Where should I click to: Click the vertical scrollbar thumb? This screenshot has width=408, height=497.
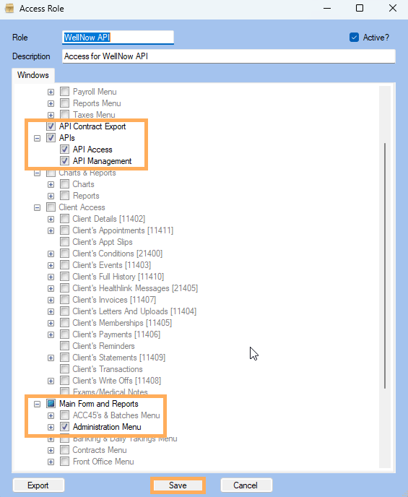coord(385,266)
